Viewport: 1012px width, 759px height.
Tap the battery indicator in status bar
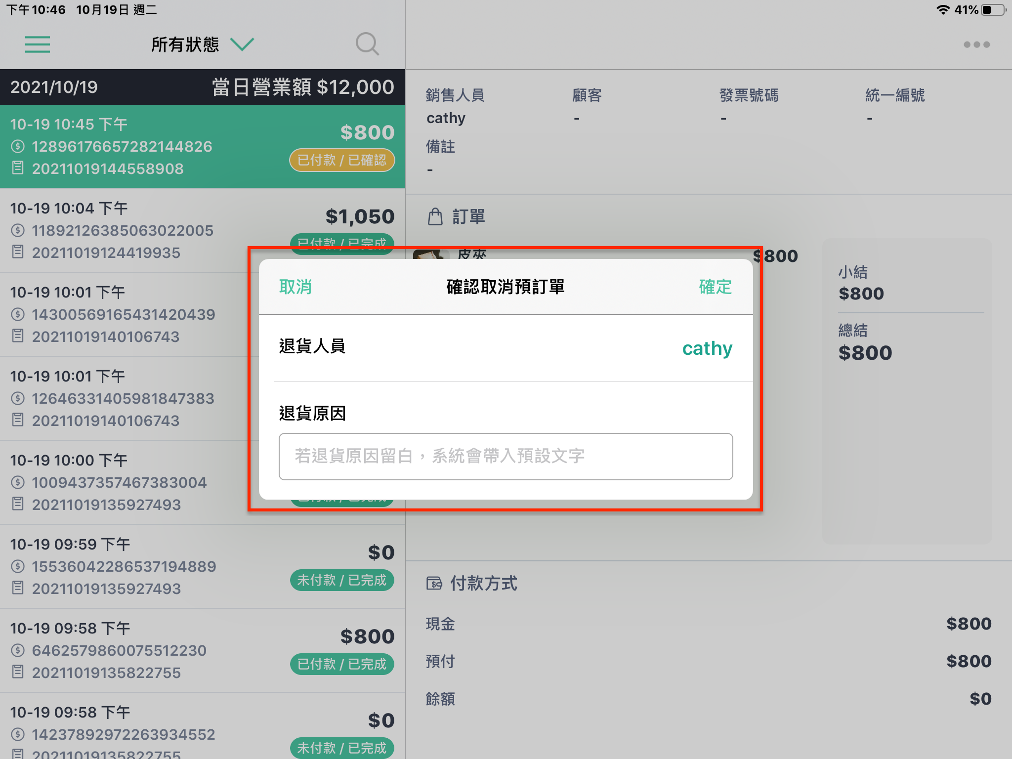coord(994,10)
